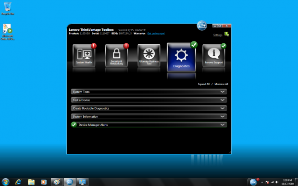Click the 'Powered by PC-Doctor' text
This screenshot has width=298, height=186.
[x=132, y=30]
